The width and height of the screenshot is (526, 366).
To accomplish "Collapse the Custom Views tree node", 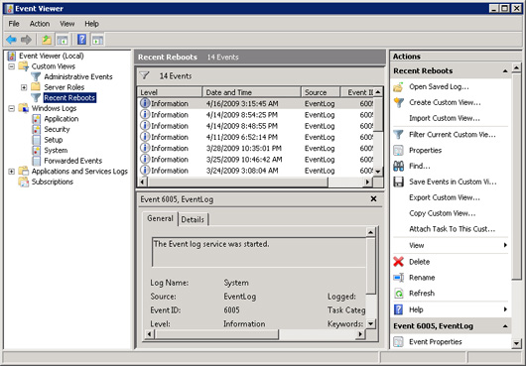I will pyautogui.click(x=11, y=66).
